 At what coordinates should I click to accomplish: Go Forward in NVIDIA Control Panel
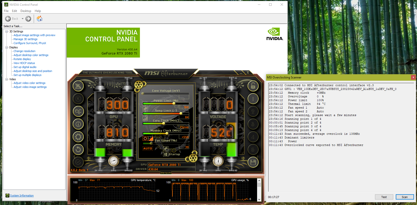click(x=28, y=19)
